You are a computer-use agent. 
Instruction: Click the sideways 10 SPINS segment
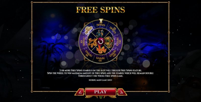[83, 42]
